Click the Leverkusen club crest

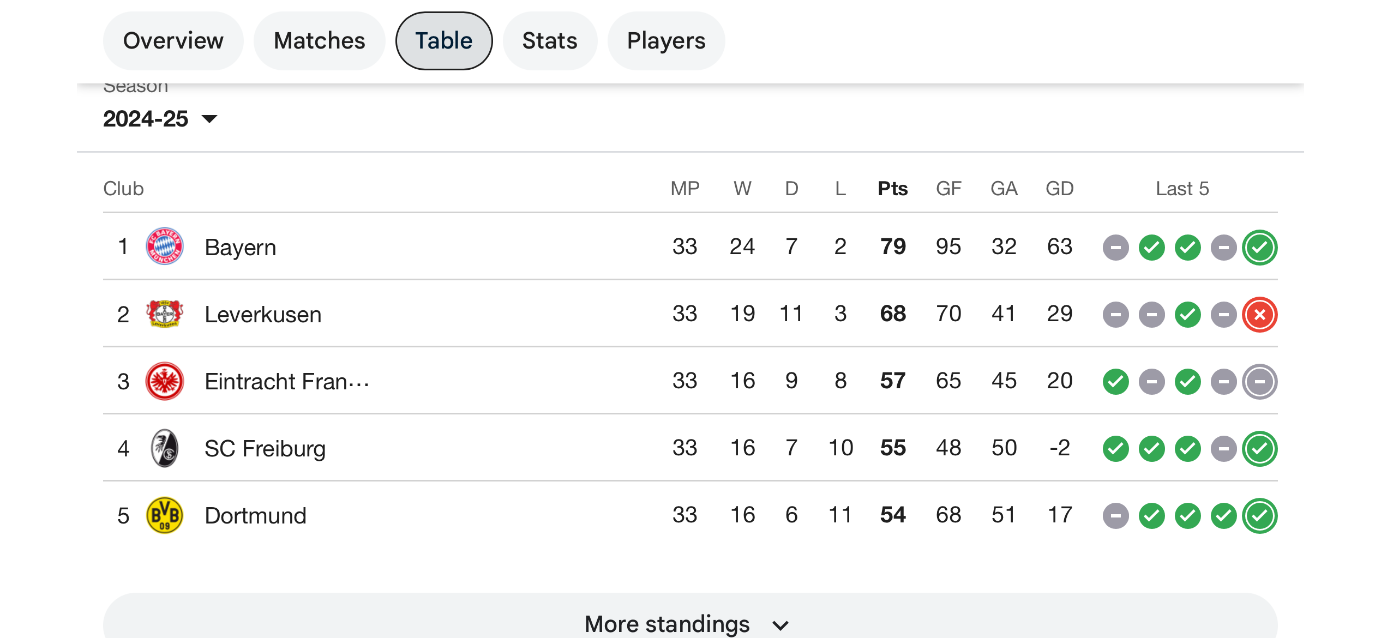click(x=164, y=314)
